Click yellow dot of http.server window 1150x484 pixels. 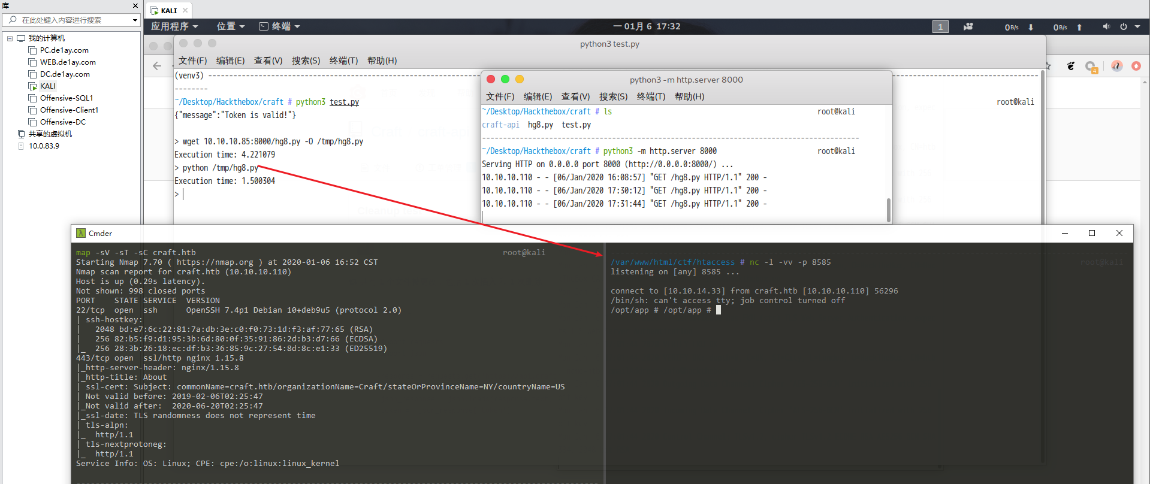(x=520, y=79)
